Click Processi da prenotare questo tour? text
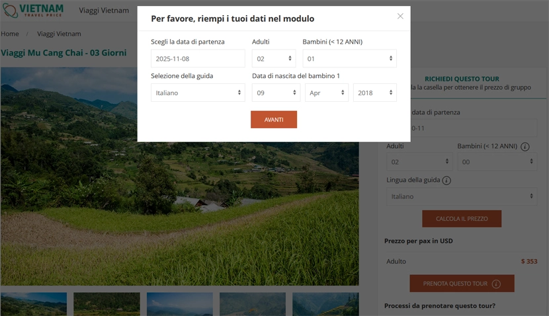This screenshot has width=549, height=316. click(440, 306)
